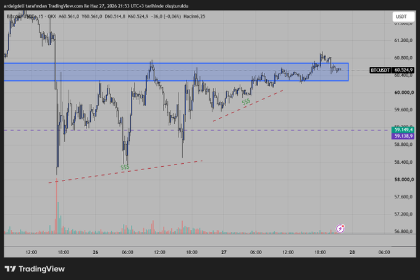Click the 59.600,0 price axis label
This screenshot has width=420, height=280.
coord(403,110)
